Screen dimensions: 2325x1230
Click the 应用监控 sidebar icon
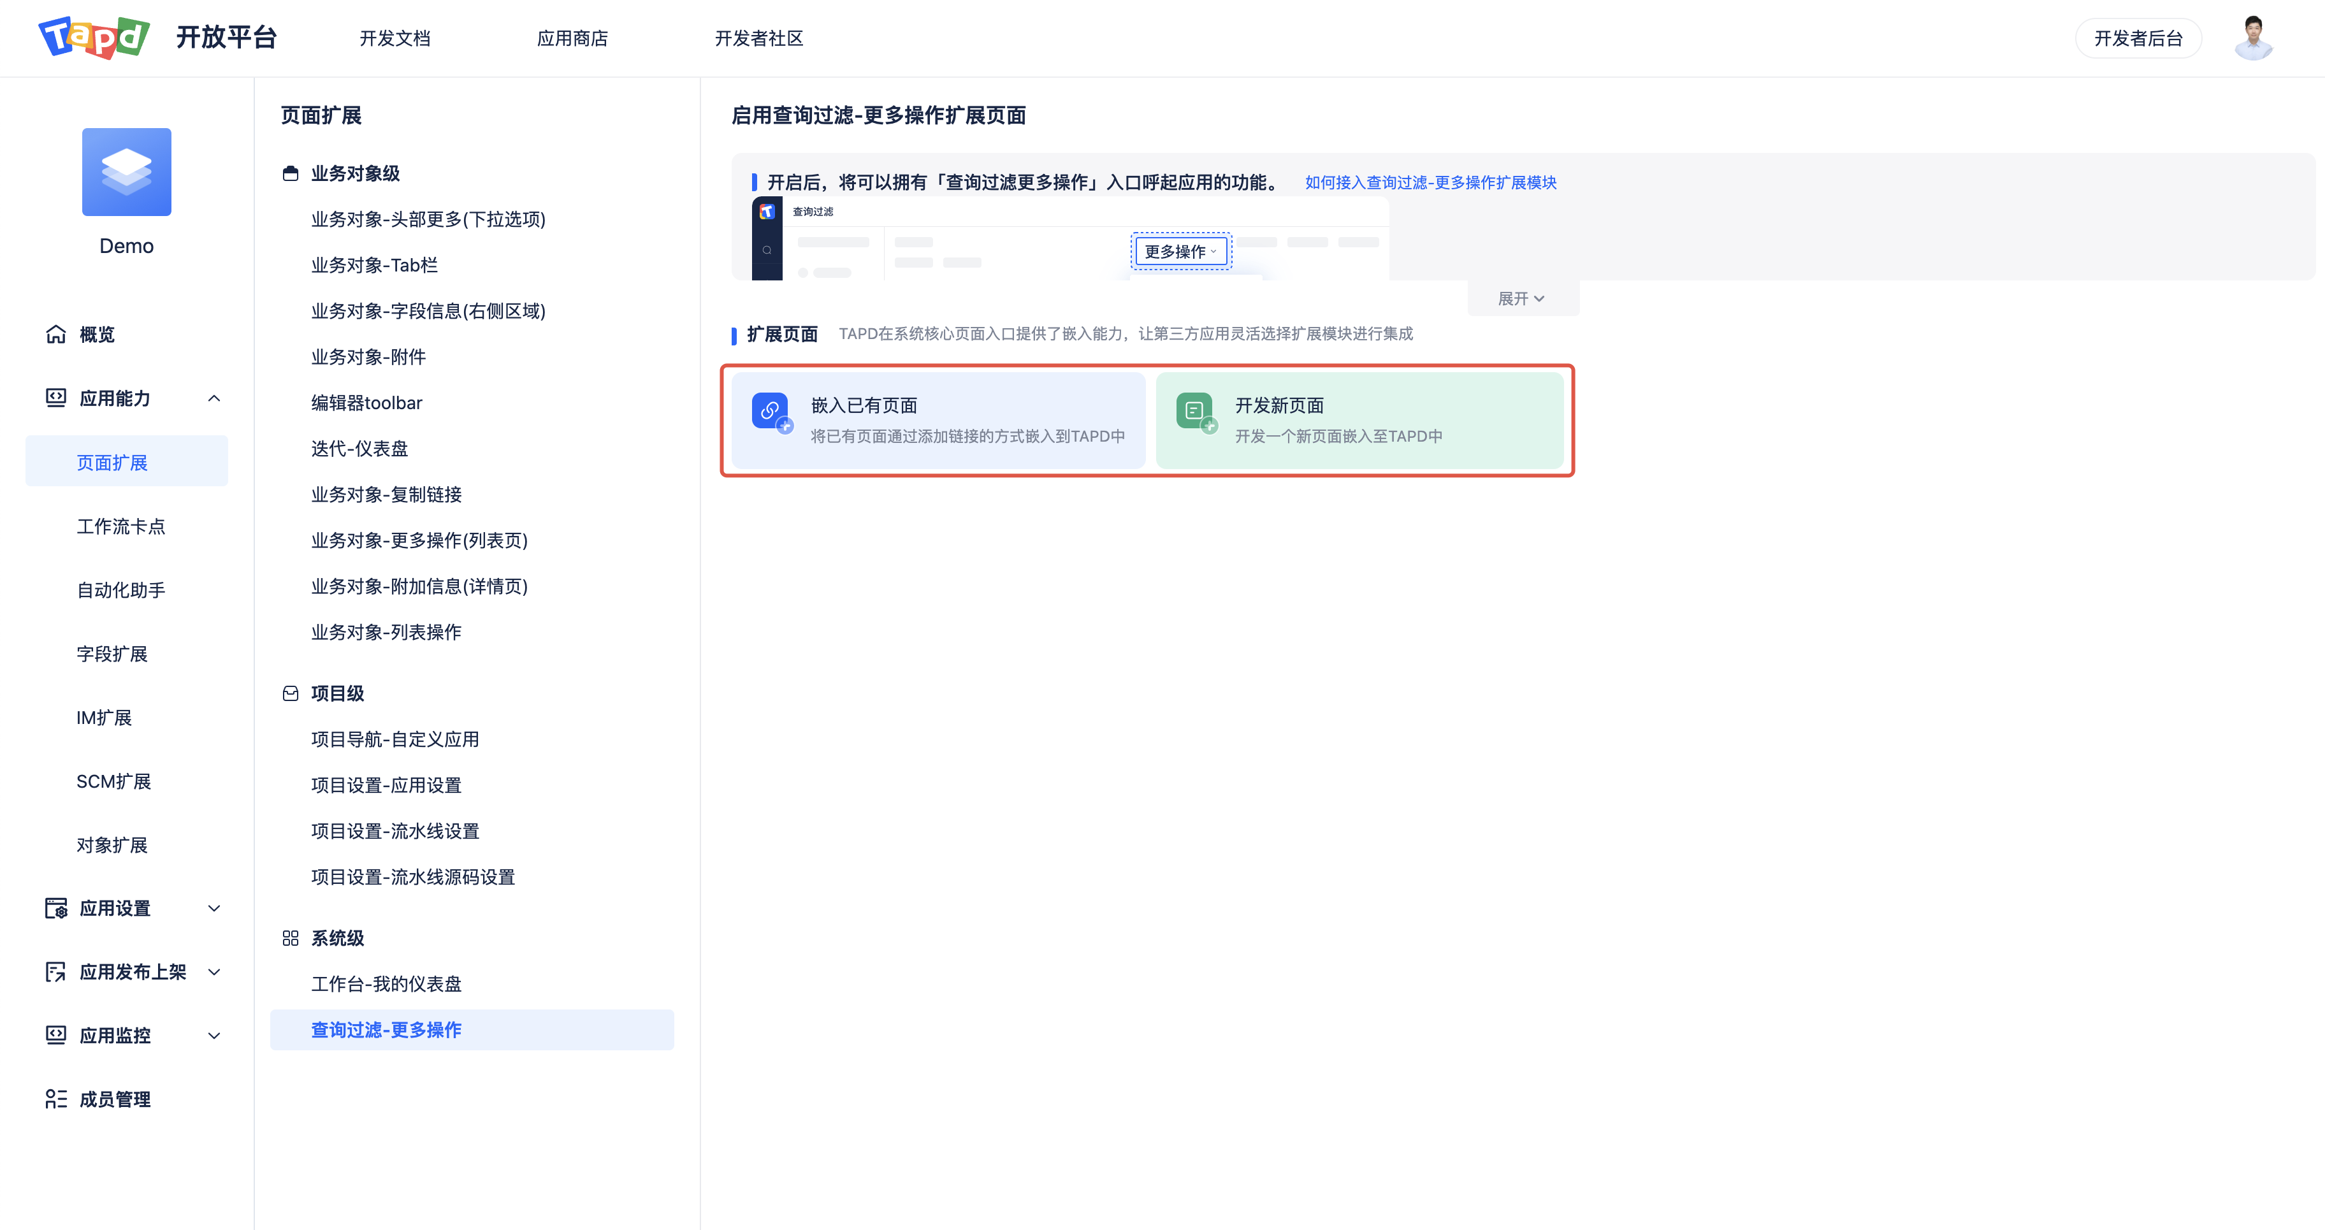tap(55, 1035)
